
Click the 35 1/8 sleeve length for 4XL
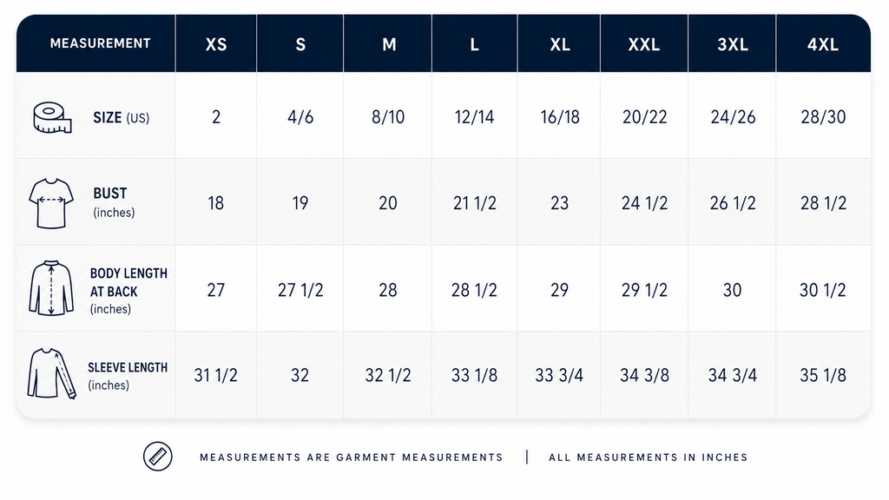pyautogui.click(x=823, y=375)
